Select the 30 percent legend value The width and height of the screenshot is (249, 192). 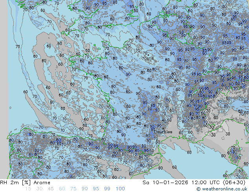39,189
